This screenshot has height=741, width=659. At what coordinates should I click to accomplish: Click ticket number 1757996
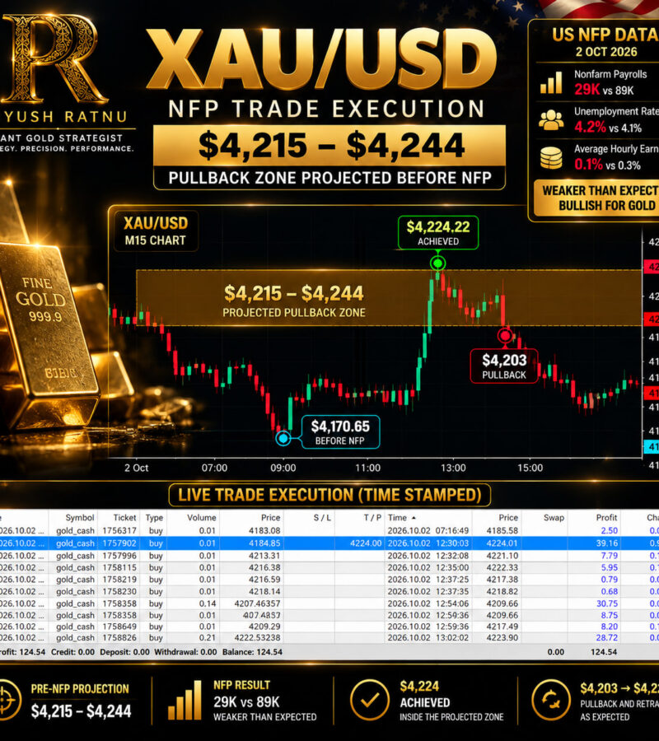[x=119, y=556]
